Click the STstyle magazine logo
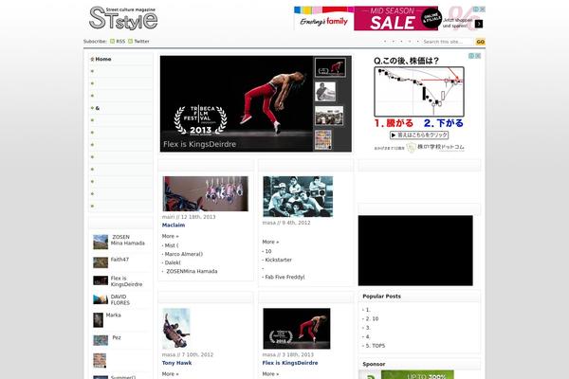The width and height of the screenshot is (569, 379). [x=123, y=18]
